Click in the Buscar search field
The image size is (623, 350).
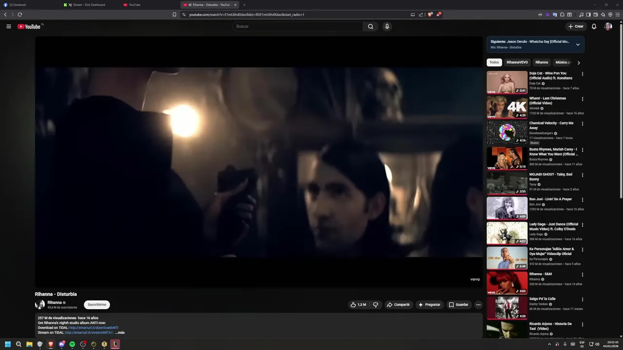click(298, 26)
